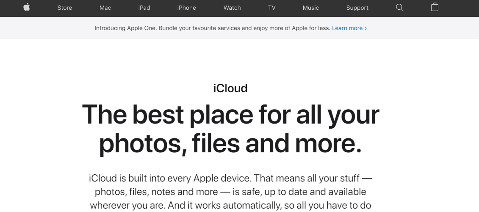Click headline line 'photos, files and more.'
479x212 pixels.
click(231, 144)
